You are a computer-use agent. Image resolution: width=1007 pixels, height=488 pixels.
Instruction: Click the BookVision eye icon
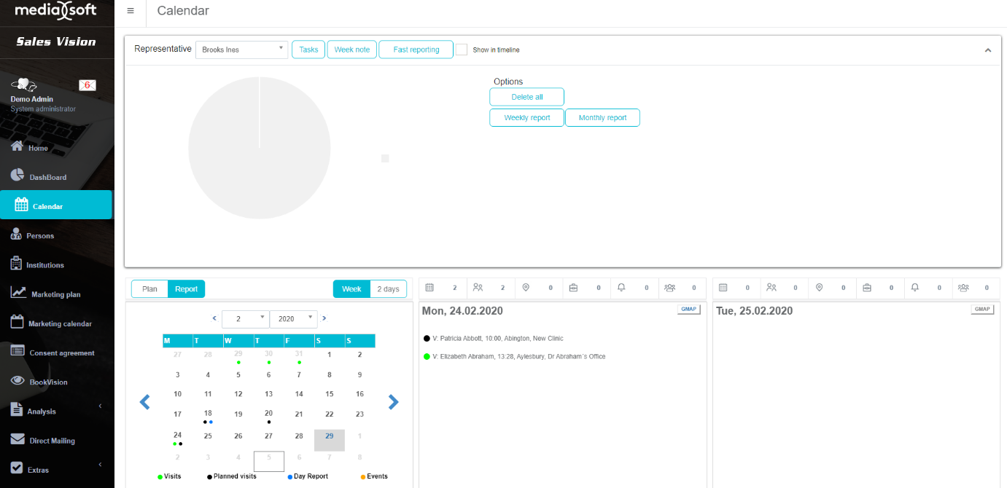pyautogui.click(x=18, y=381)
